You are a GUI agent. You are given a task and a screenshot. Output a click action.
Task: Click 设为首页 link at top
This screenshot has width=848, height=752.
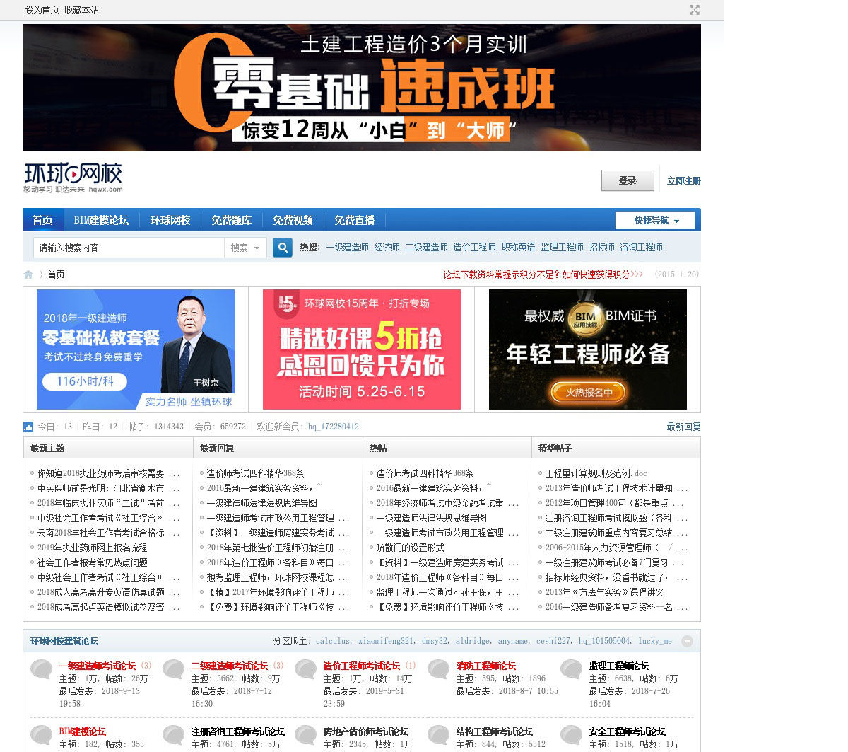coord(42,10)
